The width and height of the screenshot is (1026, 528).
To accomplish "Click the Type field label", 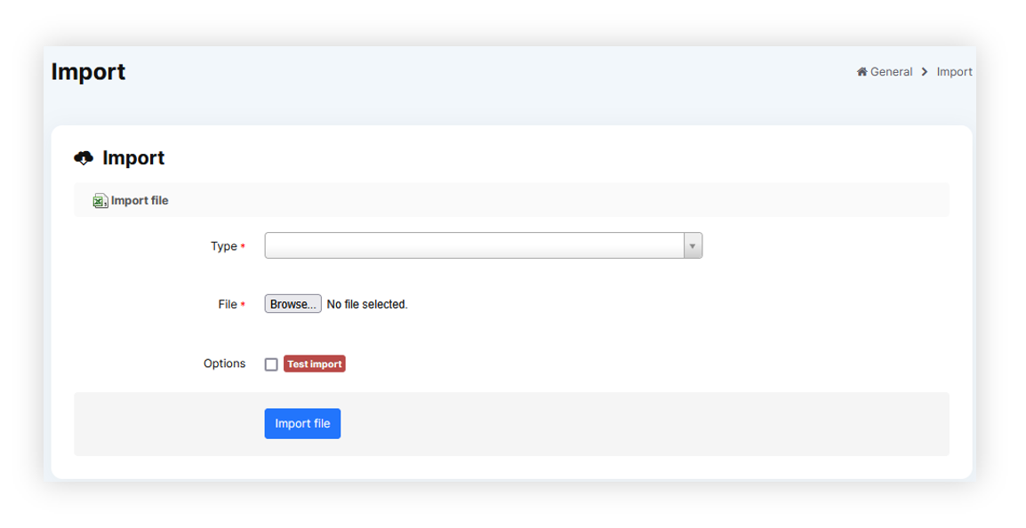I will click(223, 246).
